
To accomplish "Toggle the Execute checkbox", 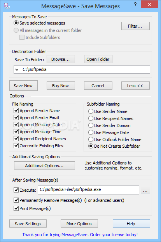I will (x=16, y=190).
